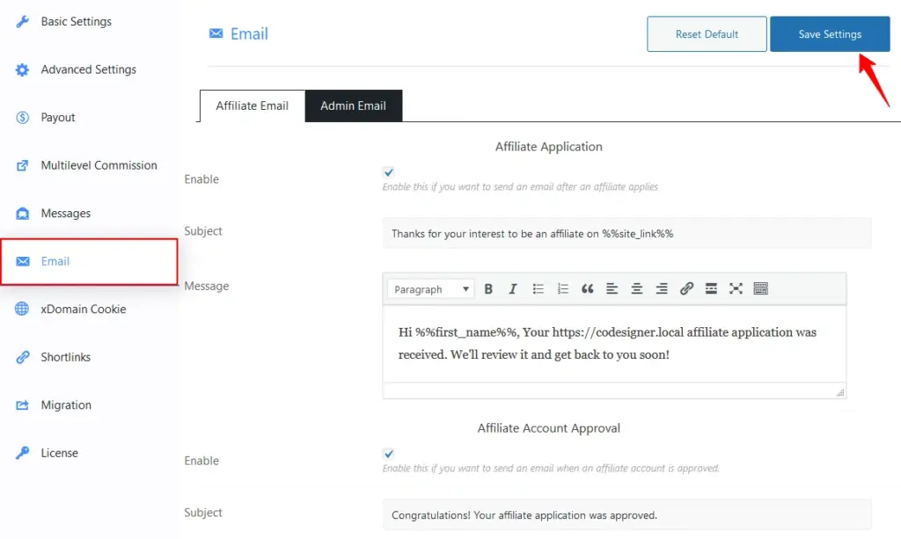The image size is (901, 539).
Task: Insert a numbered list in editor
Action: point(562,288)
